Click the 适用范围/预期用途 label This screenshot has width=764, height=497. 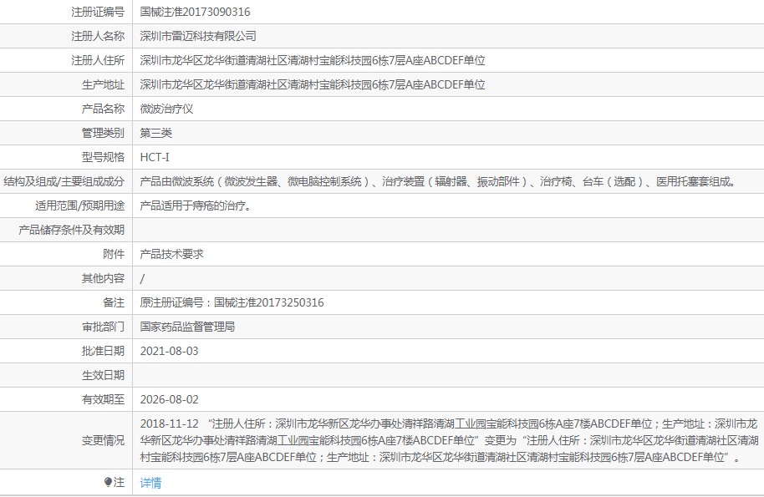click(x=80, y=205)
